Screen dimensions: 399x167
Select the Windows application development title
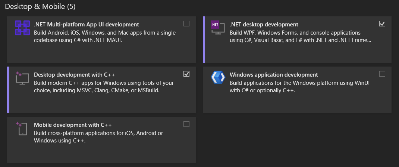pyautogui.click(x=274, y=75)
